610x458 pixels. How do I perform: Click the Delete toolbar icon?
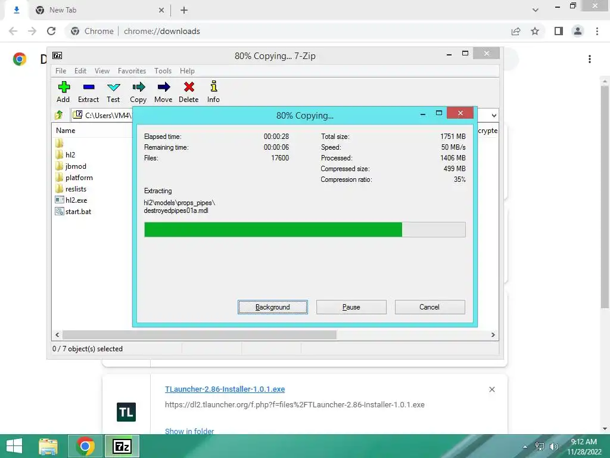click(x=189, y=92)
